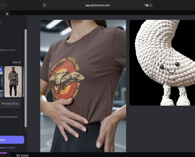The width and height of the screenshot is (195, 157).
Task: Choose the Portrait (9:16) format option
Action: pyautogui.click(x=10, y=104)
